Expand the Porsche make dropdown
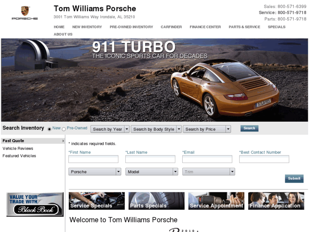This screenshot has height=232, width=309. point(95,172)
